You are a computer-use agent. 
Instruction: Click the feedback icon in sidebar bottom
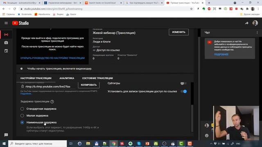6,135
